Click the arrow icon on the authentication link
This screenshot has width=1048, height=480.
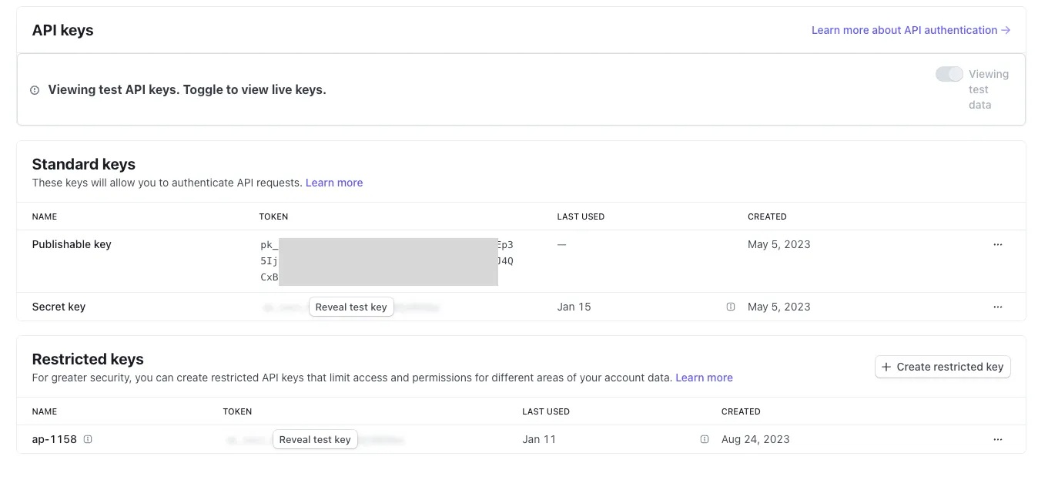(1006, 30)
